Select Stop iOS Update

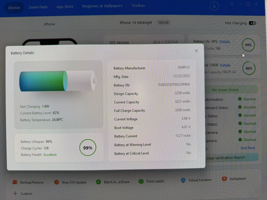pyautogui.click(x=74, y=182)
